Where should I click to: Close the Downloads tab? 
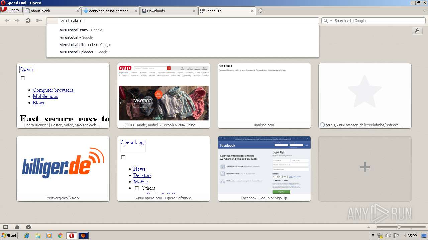coord(194,11)
